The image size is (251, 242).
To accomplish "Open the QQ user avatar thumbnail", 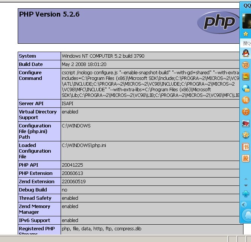I will coord(246,21).
